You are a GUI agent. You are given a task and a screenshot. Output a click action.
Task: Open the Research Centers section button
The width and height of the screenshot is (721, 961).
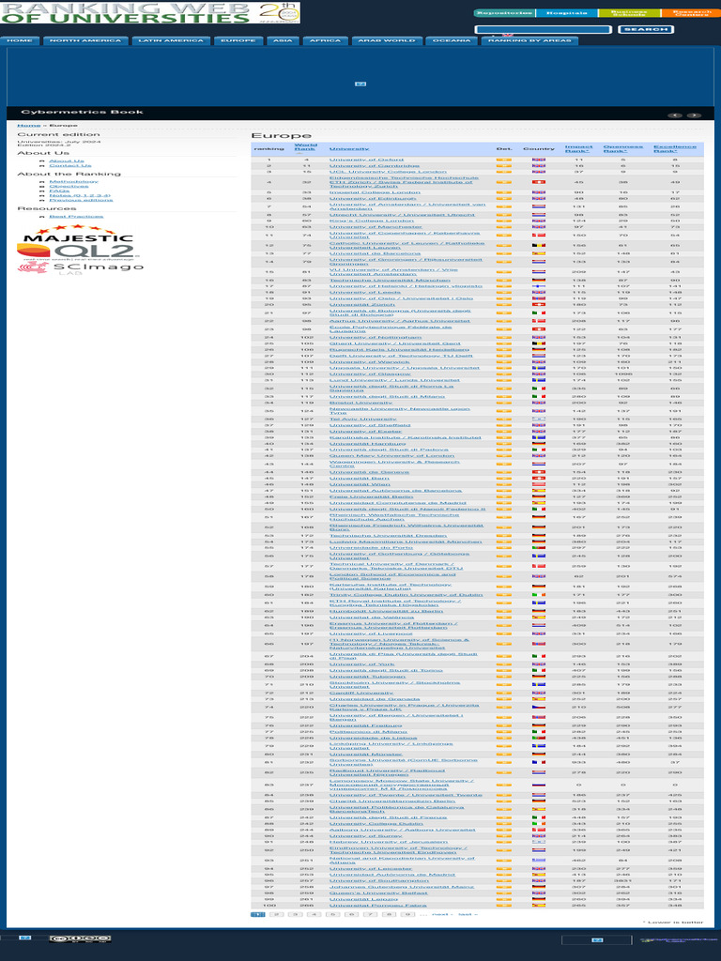(692, 13)
